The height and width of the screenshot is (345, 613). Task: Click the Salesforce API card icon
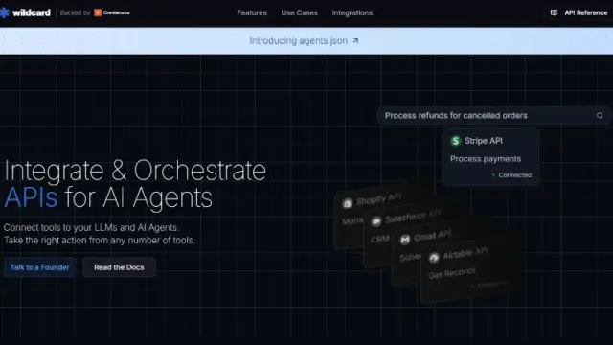click(376, 221)
